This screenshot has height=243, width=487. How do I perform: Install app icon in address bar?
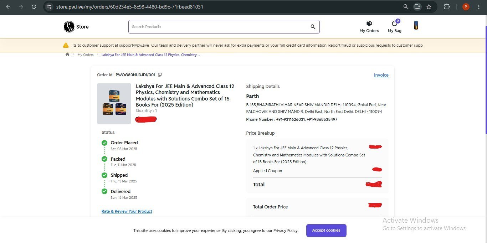pos(417,7)
